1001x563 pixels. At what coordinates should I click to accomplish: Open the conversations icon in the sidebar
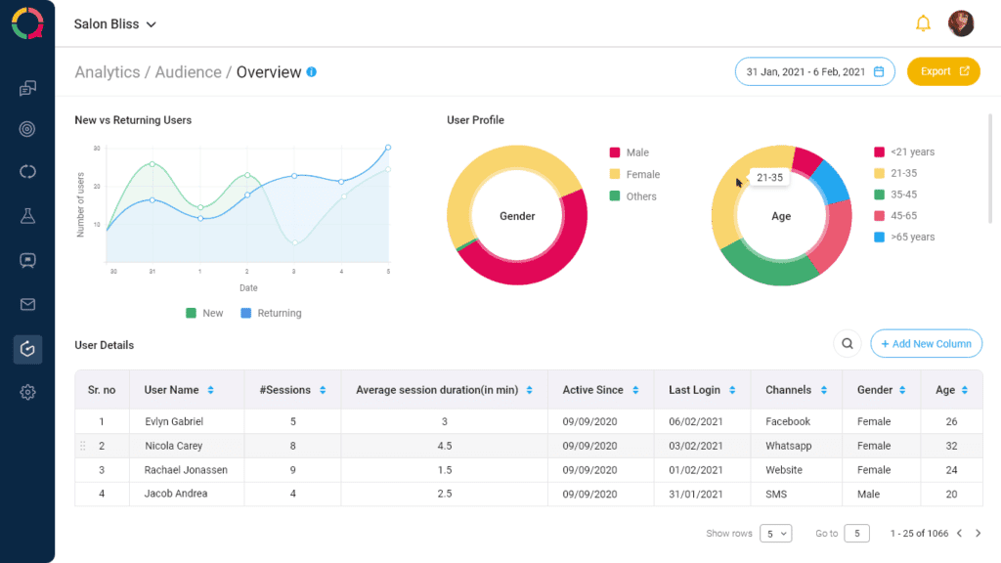point(27,86)
